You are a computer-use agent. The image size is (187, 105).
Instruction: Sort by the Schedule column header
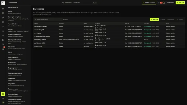(x=98, y=23)
